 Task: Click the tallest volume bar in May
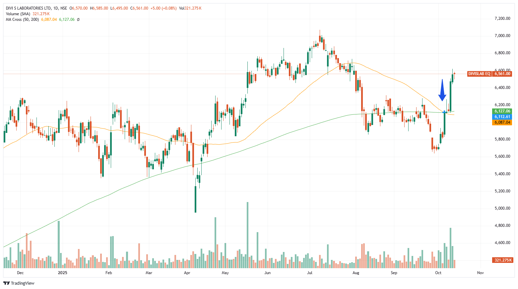point(247,235)
